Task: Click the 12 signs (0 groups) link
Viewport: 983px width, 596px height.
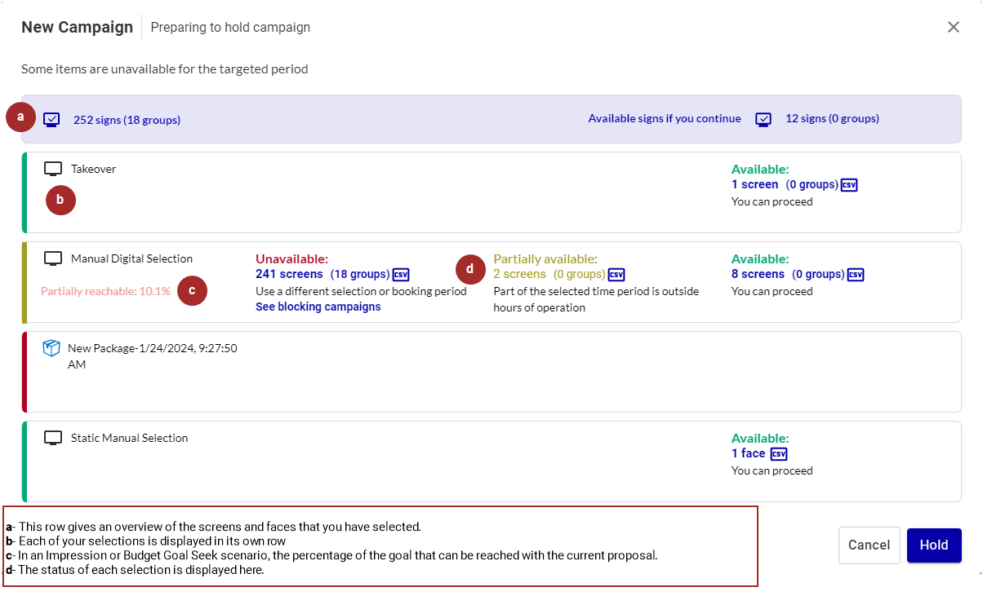Action: coord(832,118)
